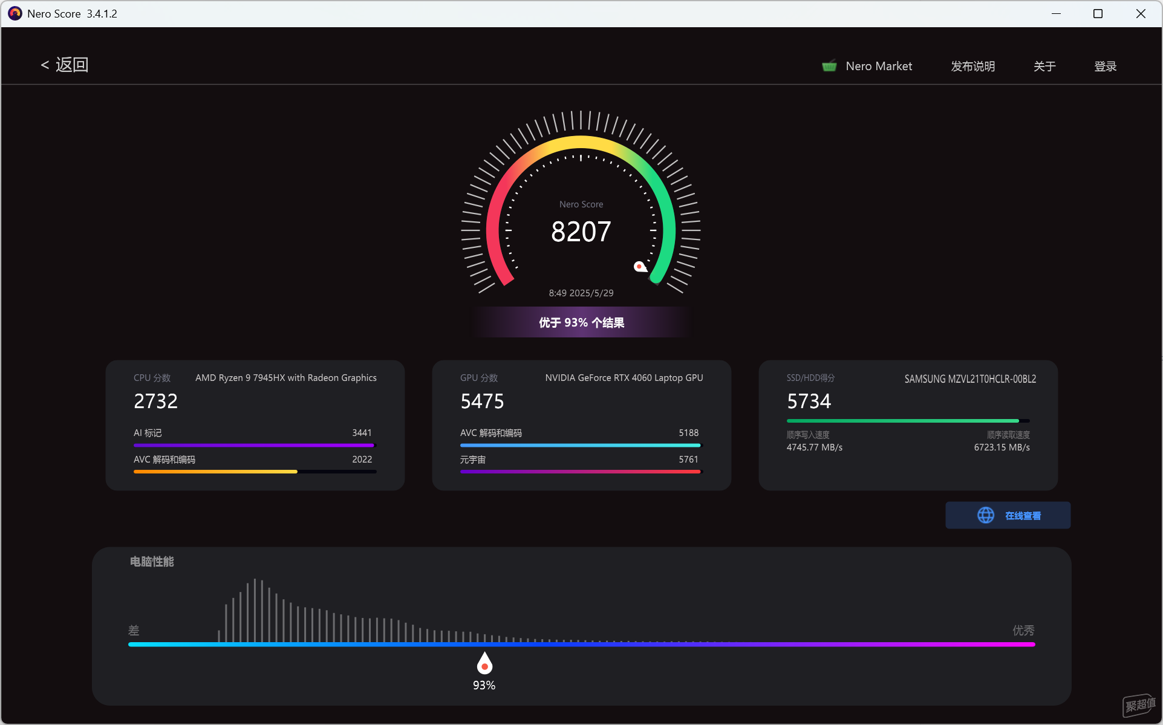Viewport: 1163px width, 725px height.
Task: Click 登录 to sign in
Action: point(1105,66)
